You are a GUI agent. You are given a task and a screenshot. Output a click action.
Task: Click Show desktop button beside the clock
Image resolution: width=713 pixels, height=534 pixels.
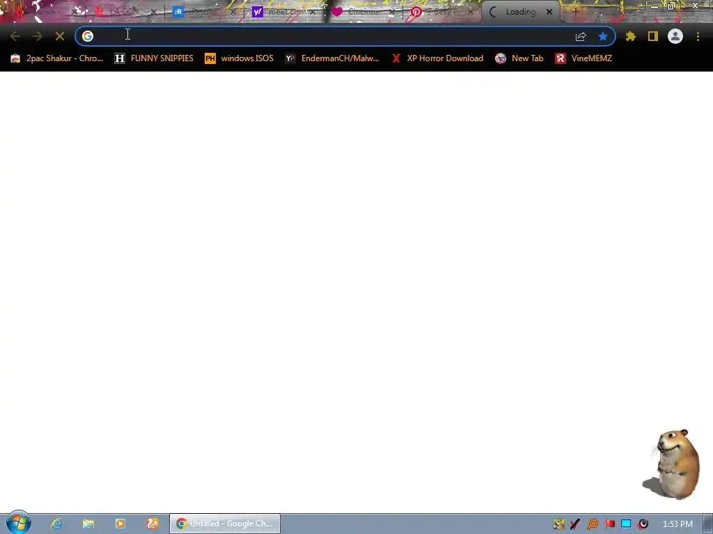[x=708, y=524]
